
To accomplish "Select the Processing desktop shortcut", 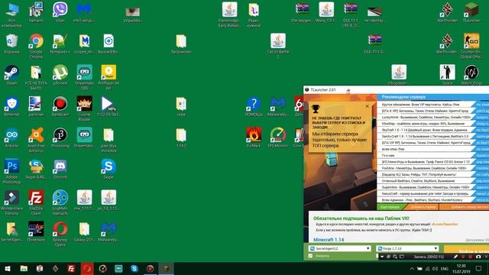I will coord(60,137).
